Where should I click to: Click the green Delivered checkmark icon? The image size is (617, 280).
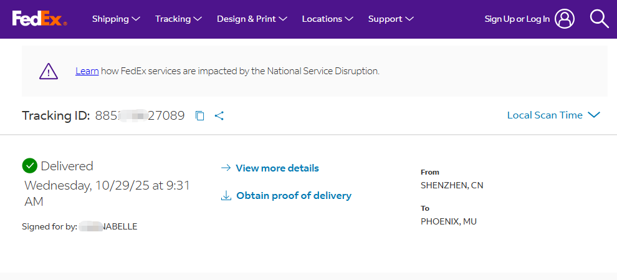click(x=29, y=166)
